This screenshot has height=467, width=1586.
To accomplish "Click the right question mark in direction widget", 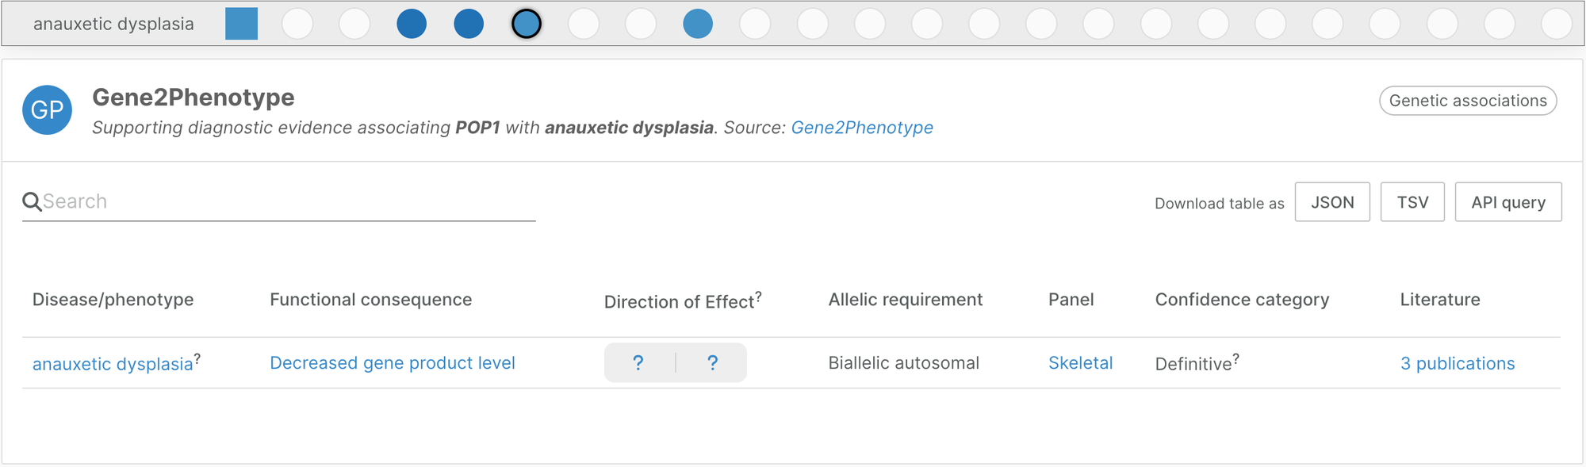I will 712,363.
